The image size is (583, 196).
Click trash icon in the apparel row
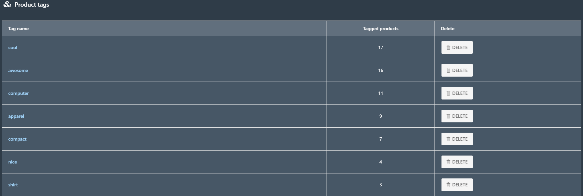coord(448,116)
